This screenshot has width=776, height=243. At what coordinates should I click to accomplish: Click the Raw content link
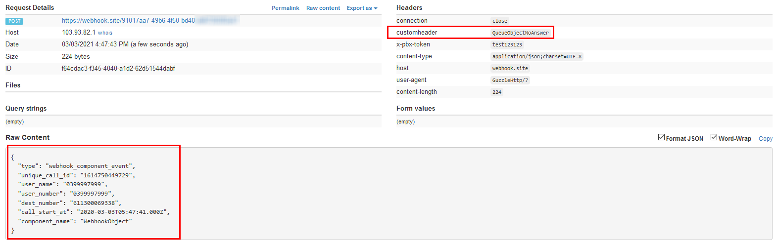(x=323, y=8)
